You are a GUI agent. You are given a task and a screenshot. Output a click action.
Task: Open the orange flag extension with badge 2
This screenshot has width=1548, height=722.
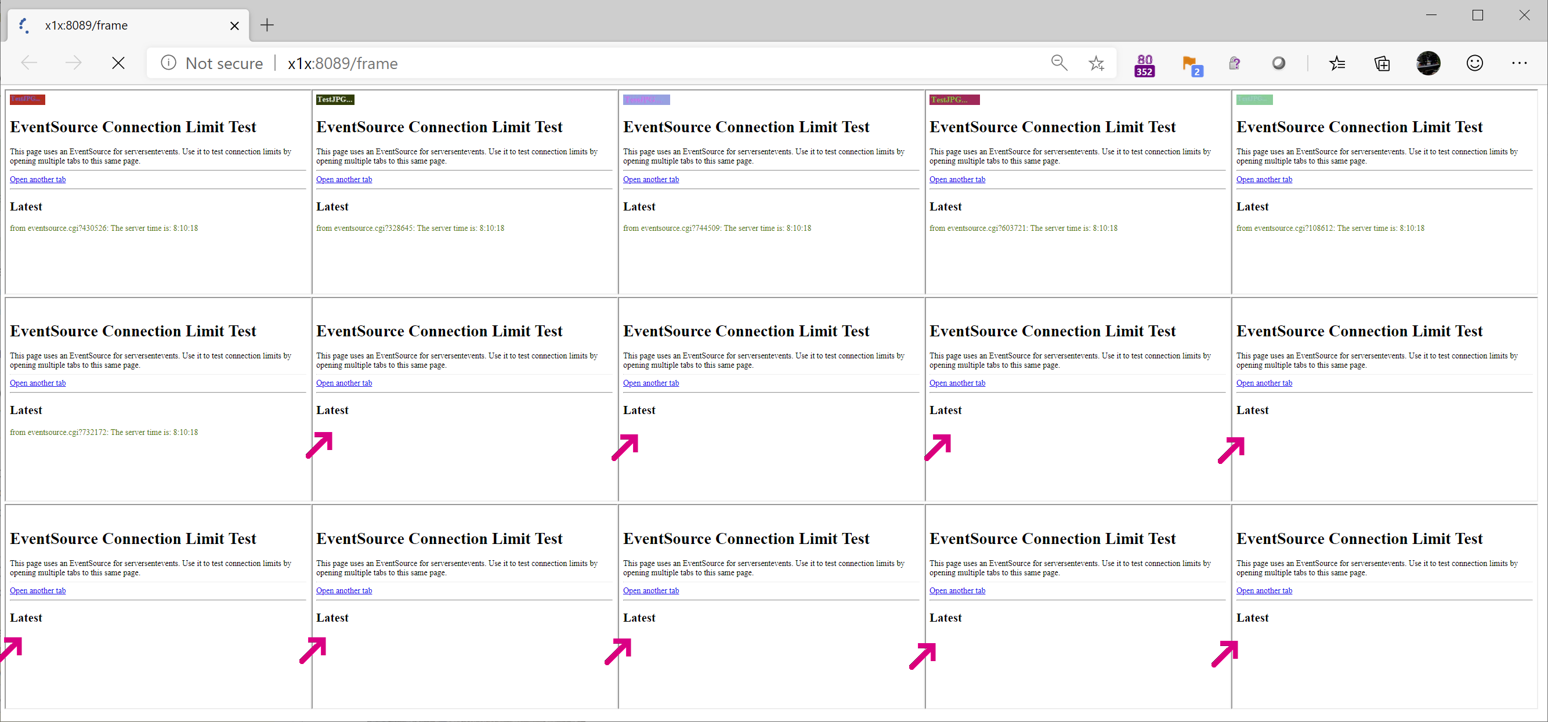point(1191,64)
